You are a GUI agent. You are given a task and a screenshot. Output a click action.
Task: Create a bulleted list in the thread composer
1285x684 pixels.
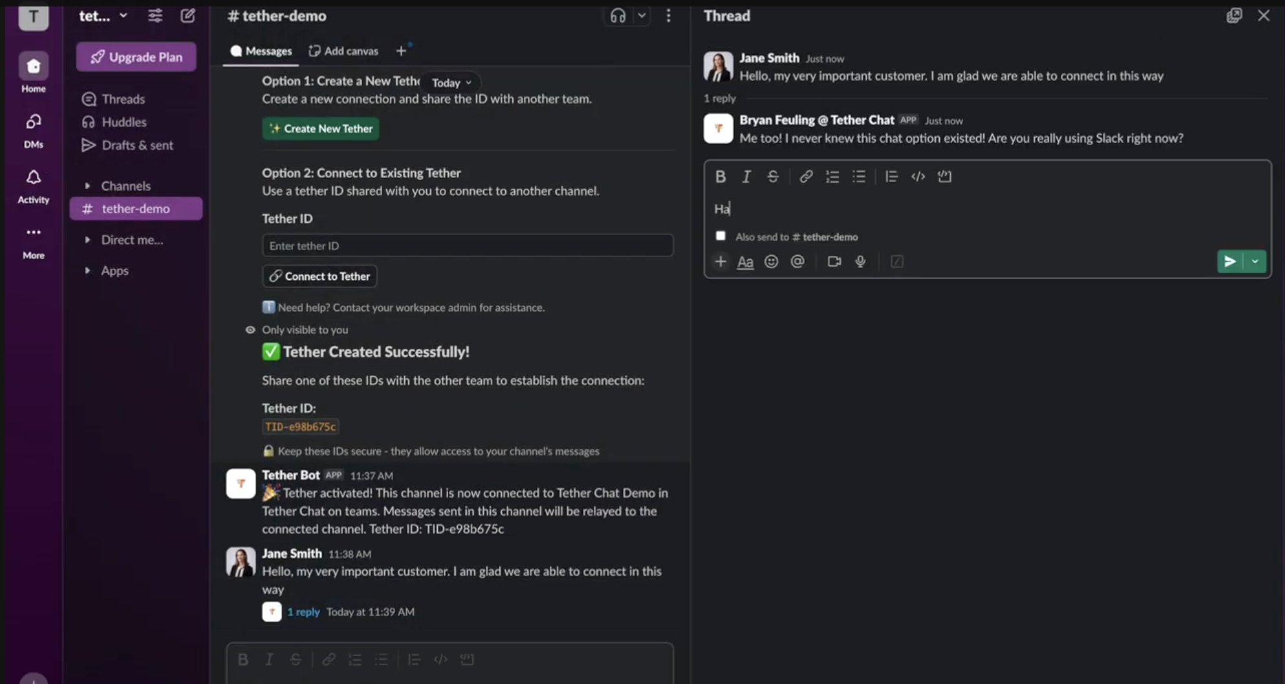(x=859, y=176)
